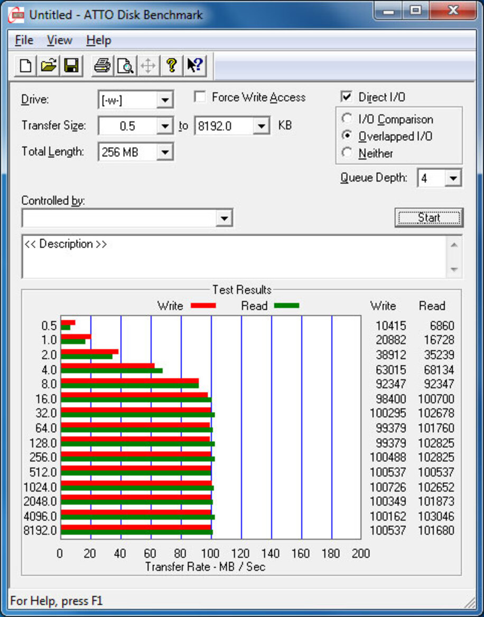Viewport: 484px width, 617px height.
Task: Expand the Controlled by combo box
Action: pos(224,218)
